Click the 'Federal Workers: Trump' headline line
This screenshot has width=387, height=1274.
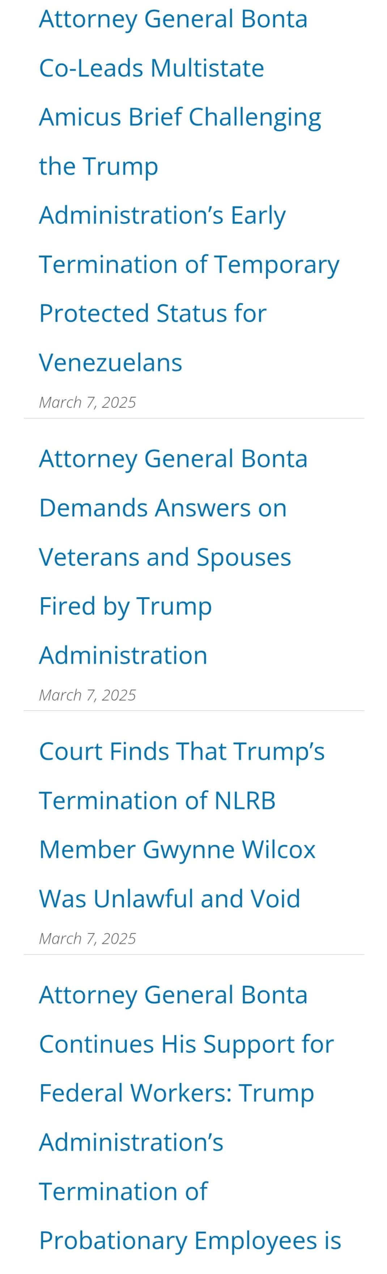(177, 1094)
